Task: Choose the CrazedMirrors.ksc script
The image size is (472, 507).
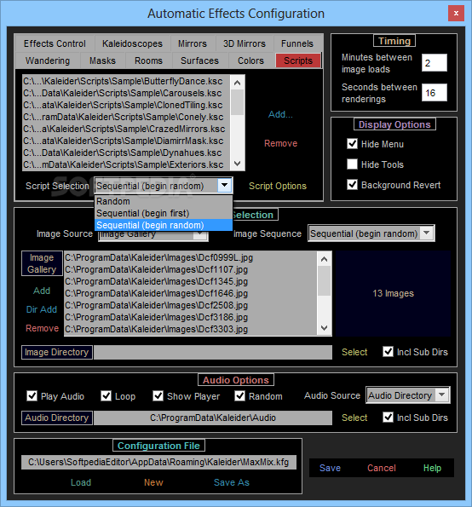Action: coord(126,129)
